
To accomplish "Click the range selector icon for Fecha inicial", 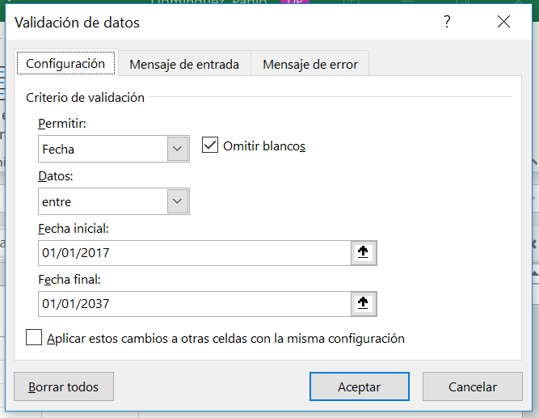I will pos(364,253).
